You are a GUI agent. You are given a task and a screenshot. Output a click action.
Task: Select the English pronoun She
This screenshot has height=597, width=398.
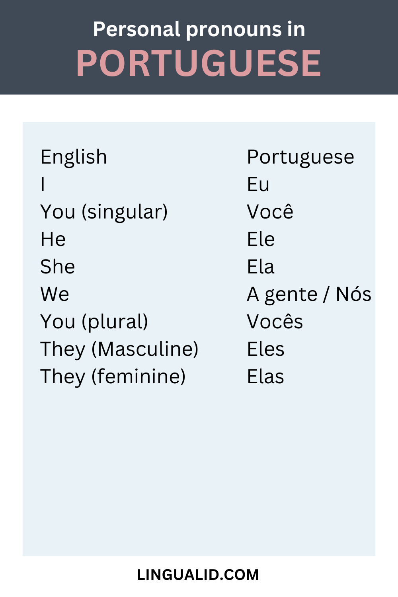[58, 267]
